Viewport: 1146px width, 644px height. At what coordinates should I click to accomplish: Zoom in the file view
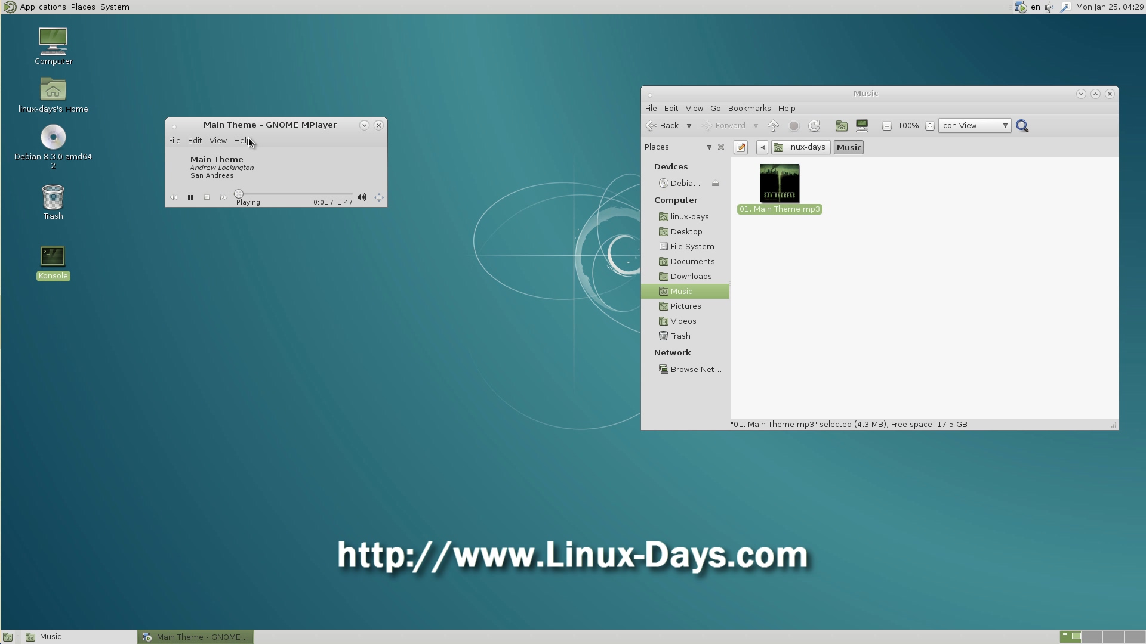930,126
